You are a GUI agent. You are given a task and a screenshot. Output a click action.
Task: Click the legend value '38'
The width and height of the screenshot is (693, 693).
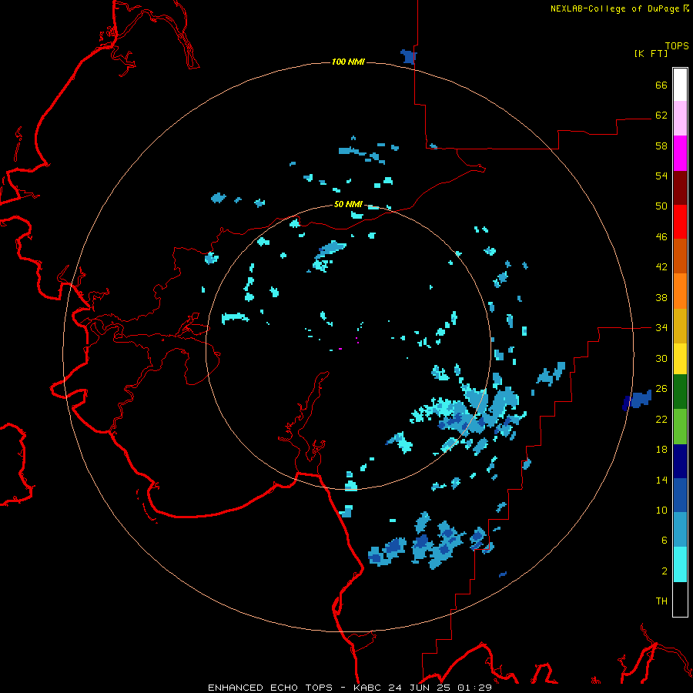click(661, 297)
